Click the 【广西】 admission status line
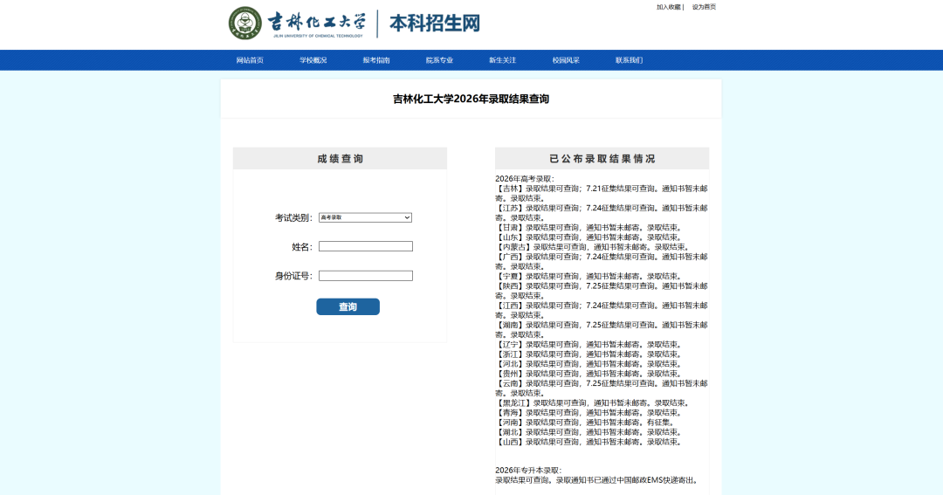943x495 pixels. 602,262
